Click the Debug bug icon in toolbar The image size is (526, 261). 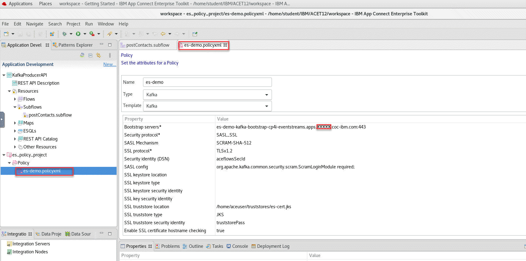pyautogui.click(x=64, y=34)
